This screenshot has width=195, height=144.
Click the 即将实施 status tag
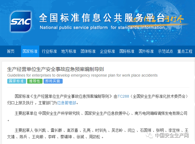[53, 81]
